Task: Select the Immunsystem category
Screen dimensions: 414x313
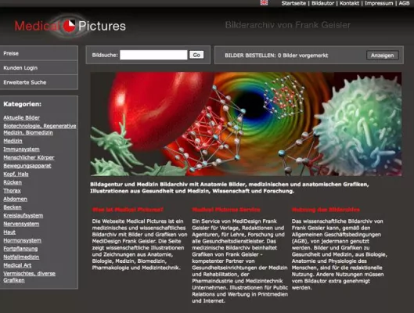Action: 21,149
